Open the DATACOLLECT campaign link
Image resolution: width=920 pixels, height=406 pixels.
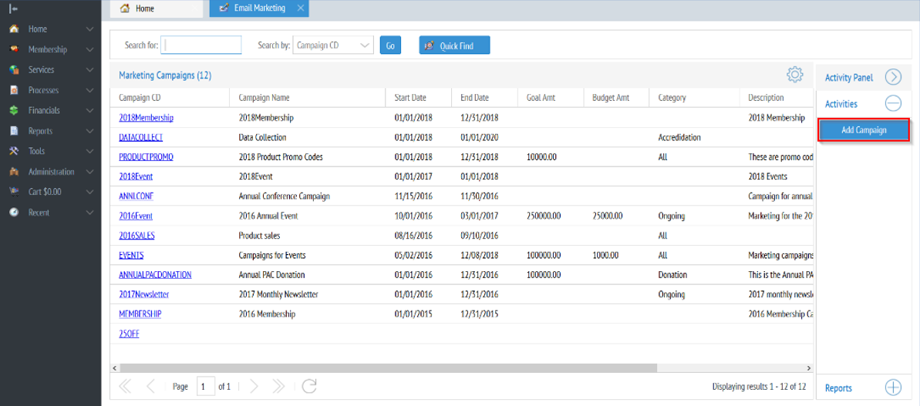141,137
